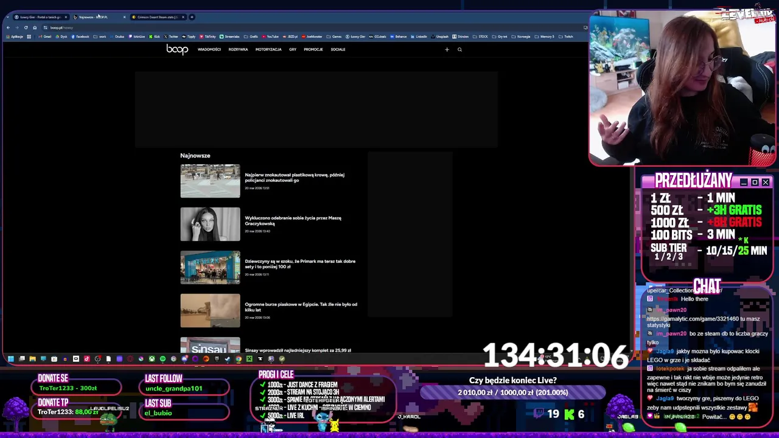
Task: Open the Primark dobre ceny article
Action: pos(300,264)
